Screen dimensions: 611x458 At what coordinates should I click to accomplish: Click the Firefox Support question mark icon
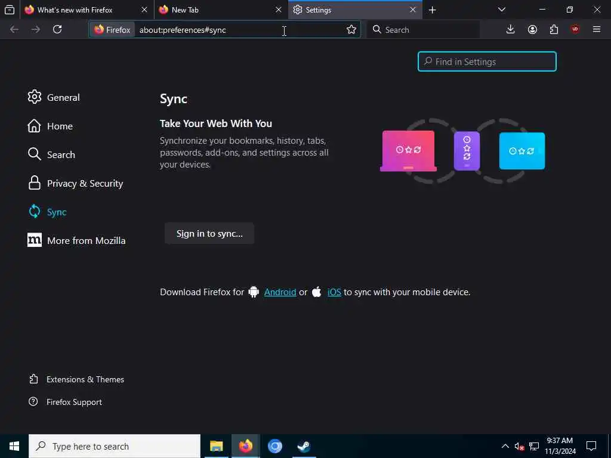pyautogui.click(x=33, y=401)
